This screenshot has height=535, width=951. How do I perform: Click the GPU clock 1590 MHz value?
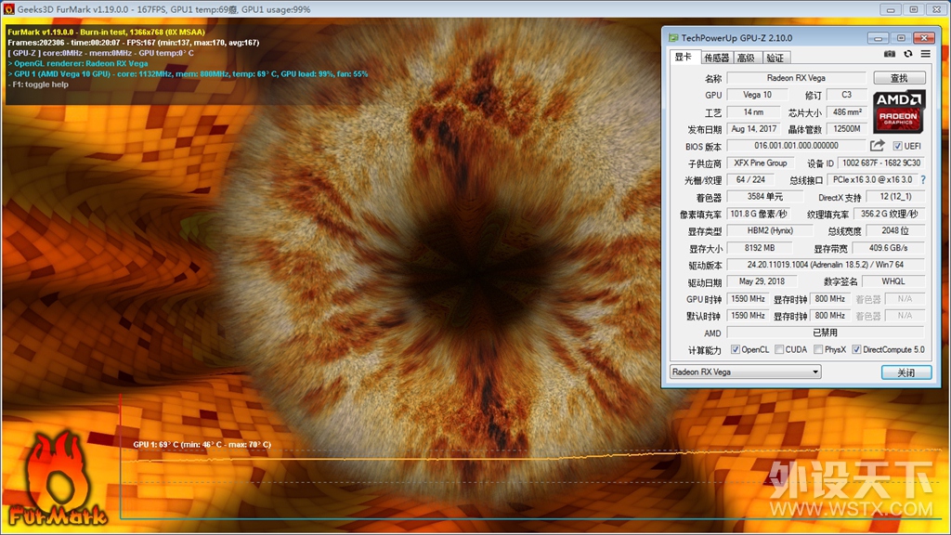[748, 298]
